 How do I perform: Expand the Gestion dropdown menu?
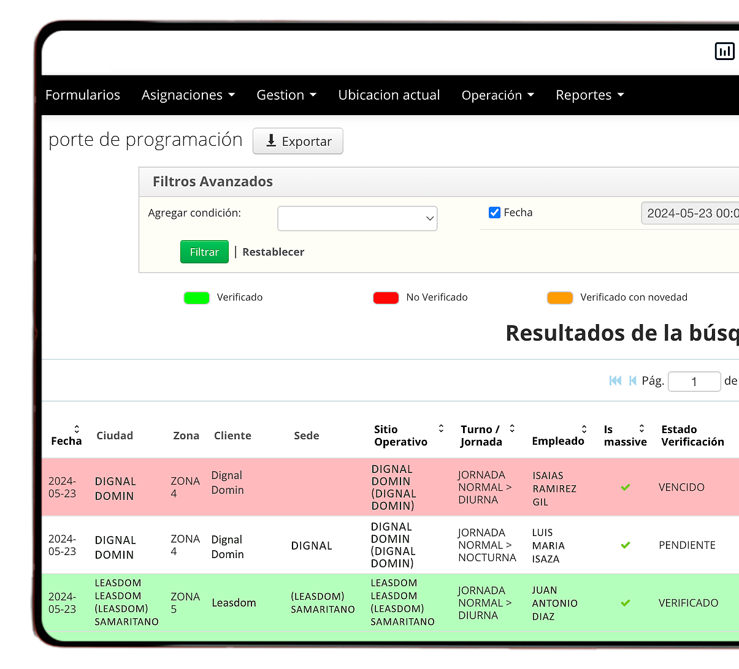286,95
